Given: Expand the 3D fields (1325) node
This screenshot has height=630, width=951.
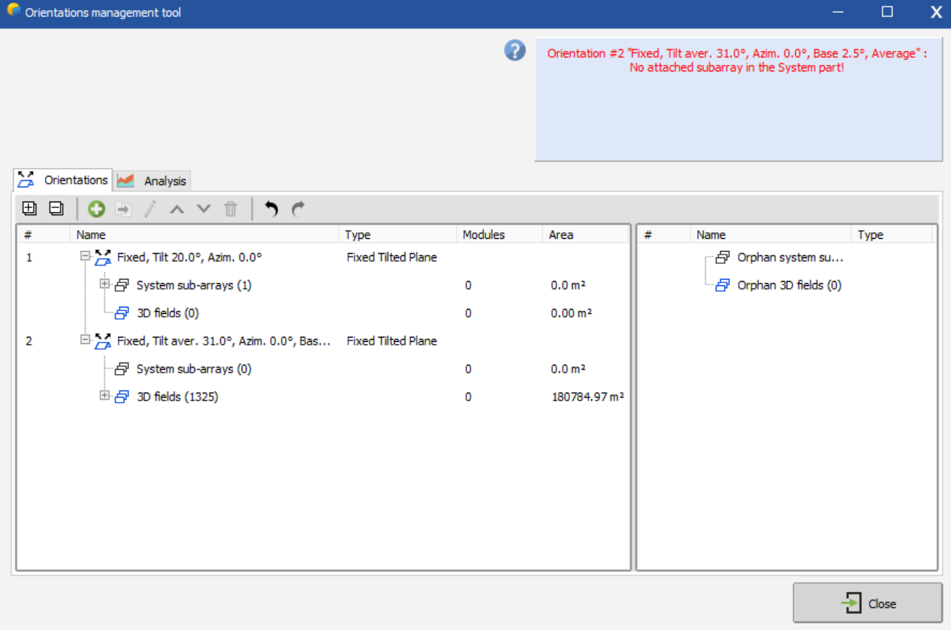Looking at the screenshot, I should tap(105, 395).
